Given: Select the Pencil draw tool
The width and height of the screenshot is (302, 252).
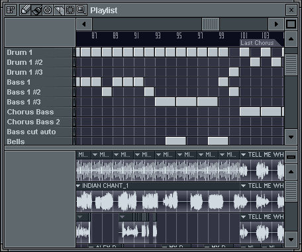Looking at the screenshot, I should (x=25, y=10).
